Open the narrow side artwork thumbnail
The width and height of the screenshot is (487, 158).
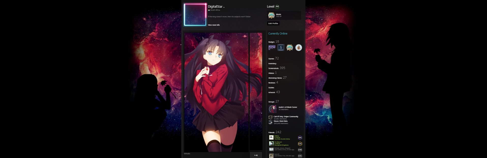coord(256,92)
